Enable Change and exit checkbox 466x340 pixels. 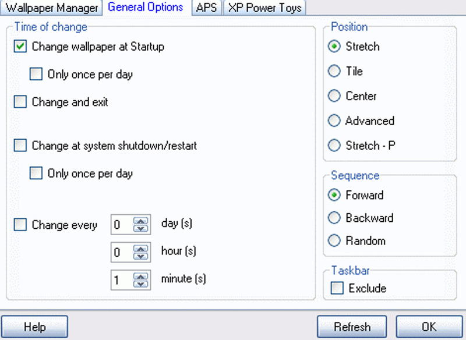point(20,102)
